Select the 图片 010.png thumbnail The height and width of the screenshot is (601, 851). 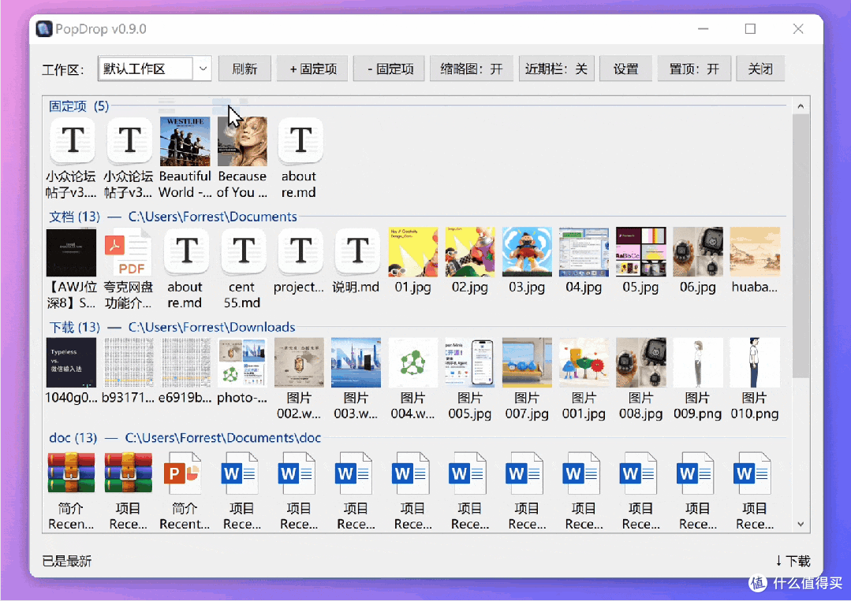(x=755, y=362)
